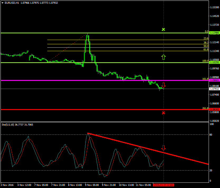Click the EURUSD,H1 chart title text
Image resolution: width=220 pixels, height=188 pixels.
tap(12, 3)
